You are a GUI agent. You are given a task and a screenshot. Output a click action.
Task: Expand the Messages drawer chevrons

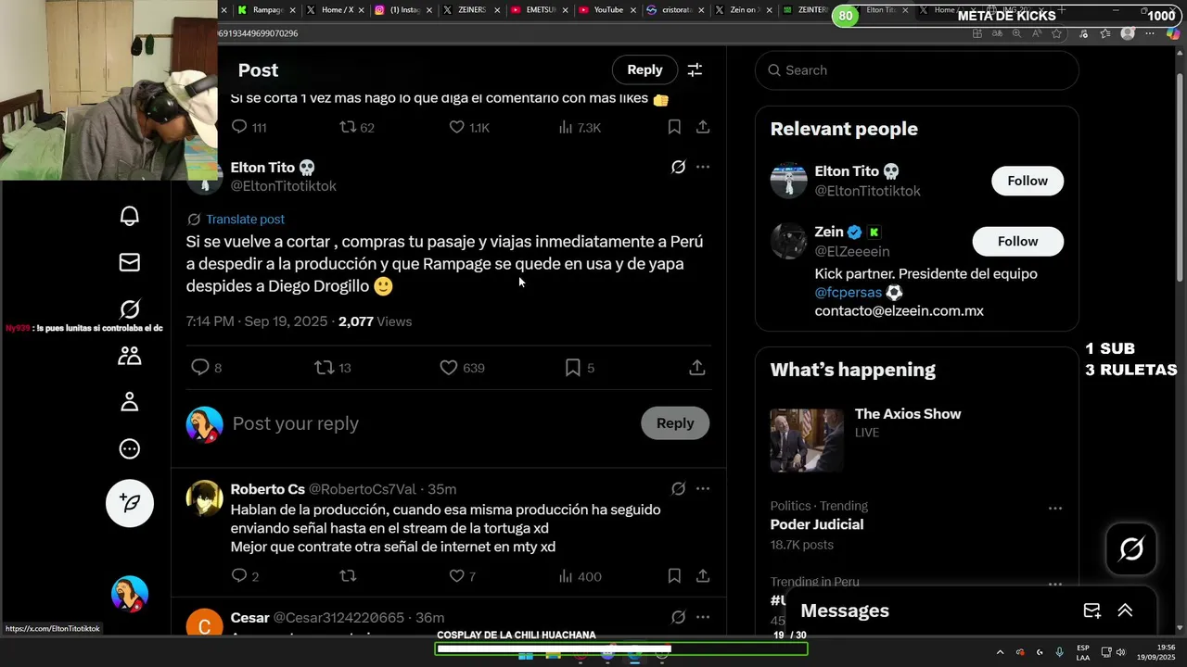1125,610
